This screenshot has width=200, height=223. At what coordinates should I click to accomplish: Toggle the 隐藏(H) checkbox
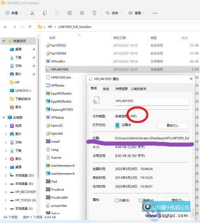point(140,200)
